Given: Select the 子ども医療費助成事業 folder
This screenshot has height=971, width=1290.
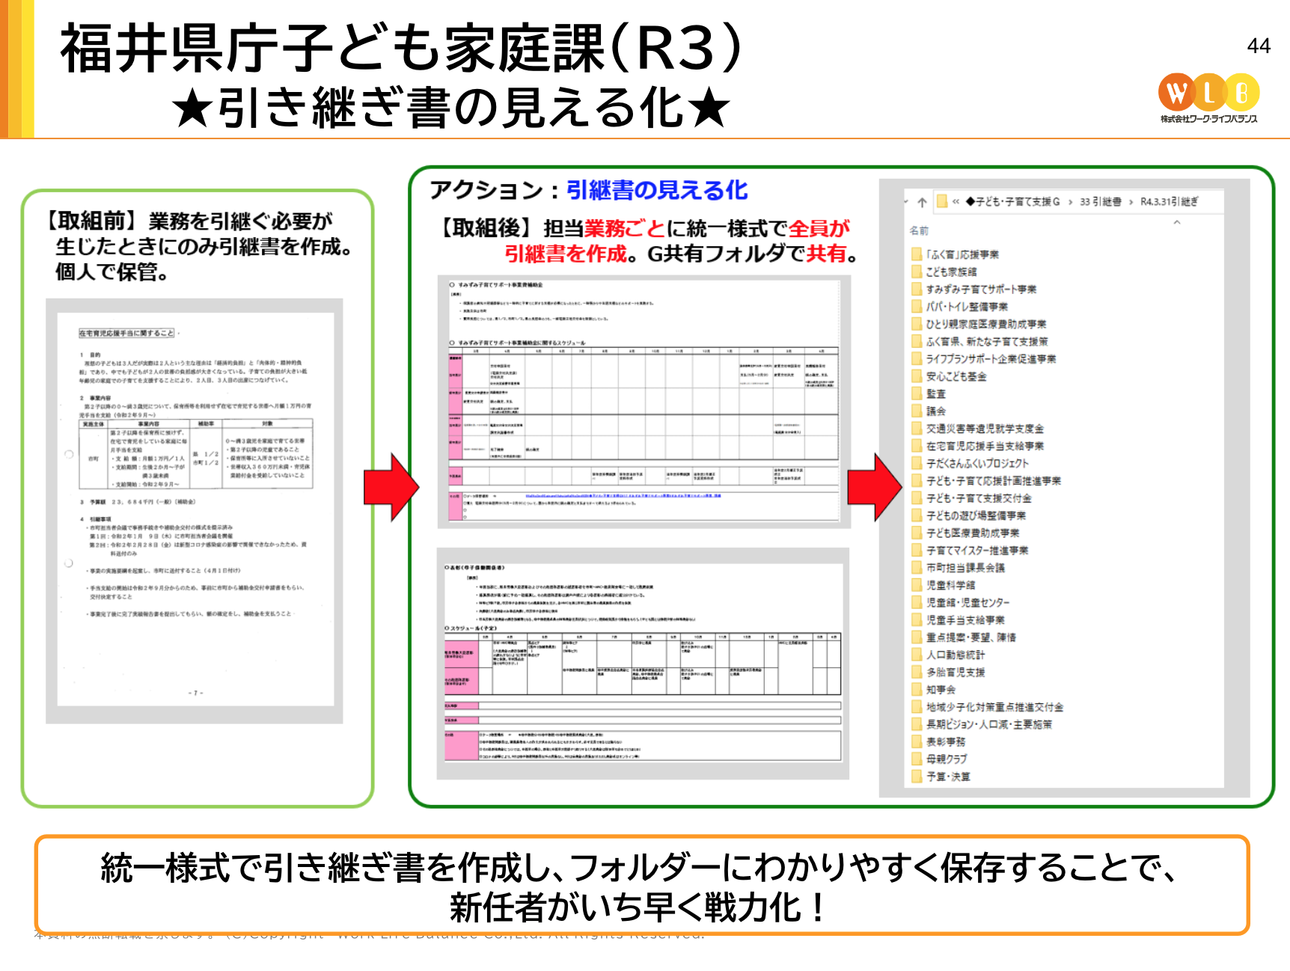Looking at the screenshot, I should point(973,533).
